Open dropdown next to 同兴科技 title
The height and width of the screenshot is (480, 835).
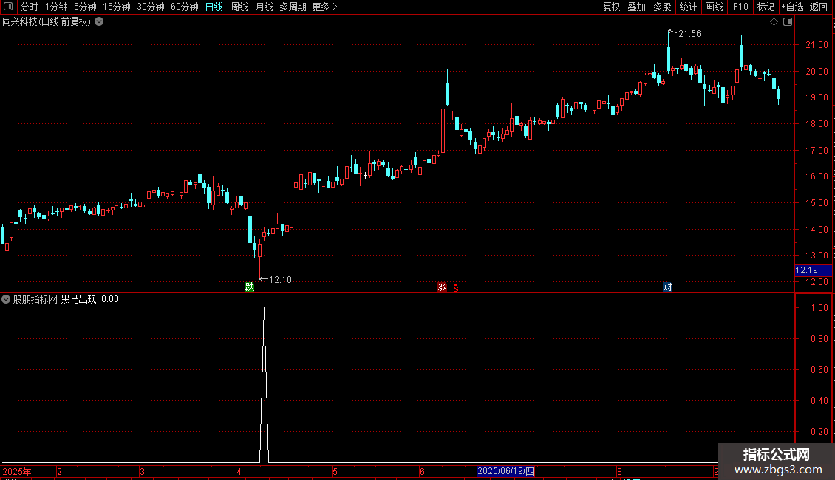[x=99, y=22]
